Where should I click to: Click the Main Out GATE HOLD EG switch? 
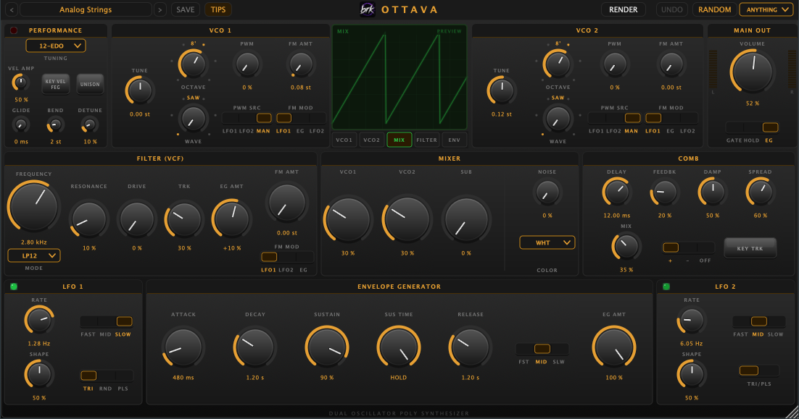tap(752, 127)
